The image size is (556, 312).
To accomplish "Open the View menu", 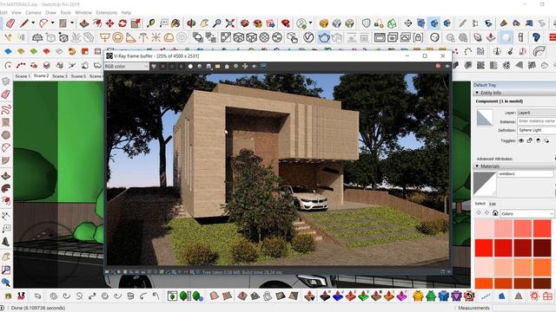I will click(x=17, y=12).
